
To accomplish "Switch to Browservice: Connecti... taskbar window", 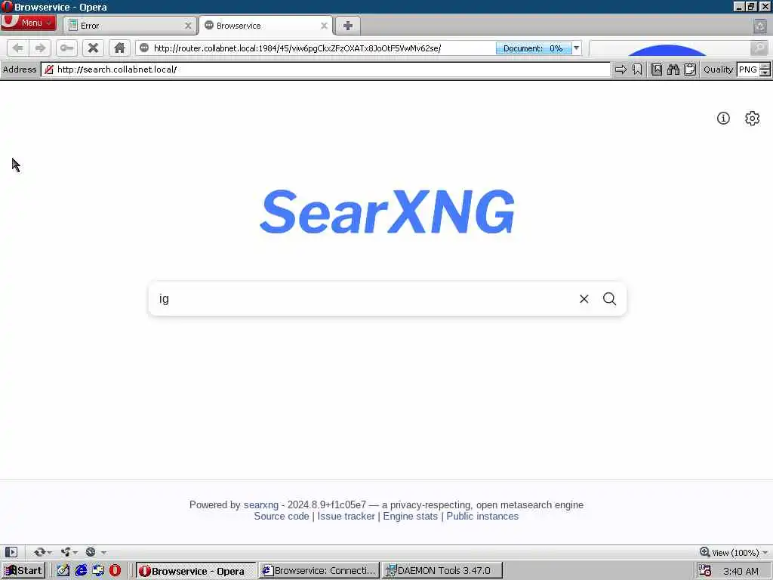I will click(x=319, y=571).
